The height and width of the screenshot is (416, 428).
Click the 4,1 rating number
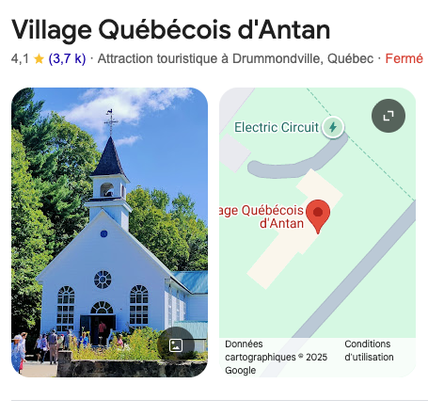click(20, 58)
